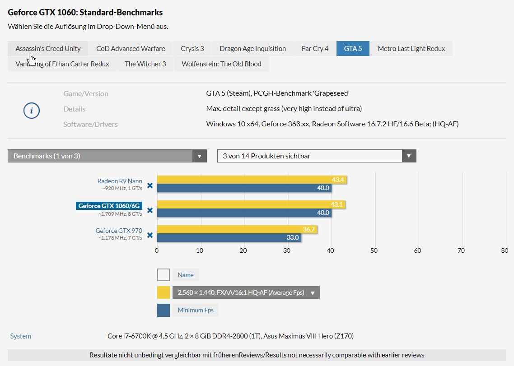
Task: Expand the 3 von 14 Produkten dropdown
Action: pyautogui.click(x=317, y=156)
